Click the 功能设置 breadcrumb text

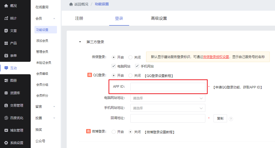[x=102, y=4]
